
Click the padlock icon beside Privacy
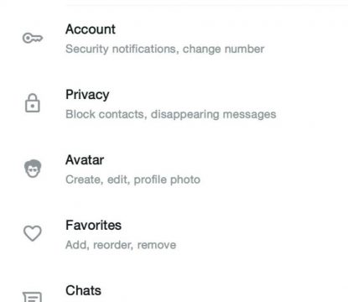click(33, 103)
